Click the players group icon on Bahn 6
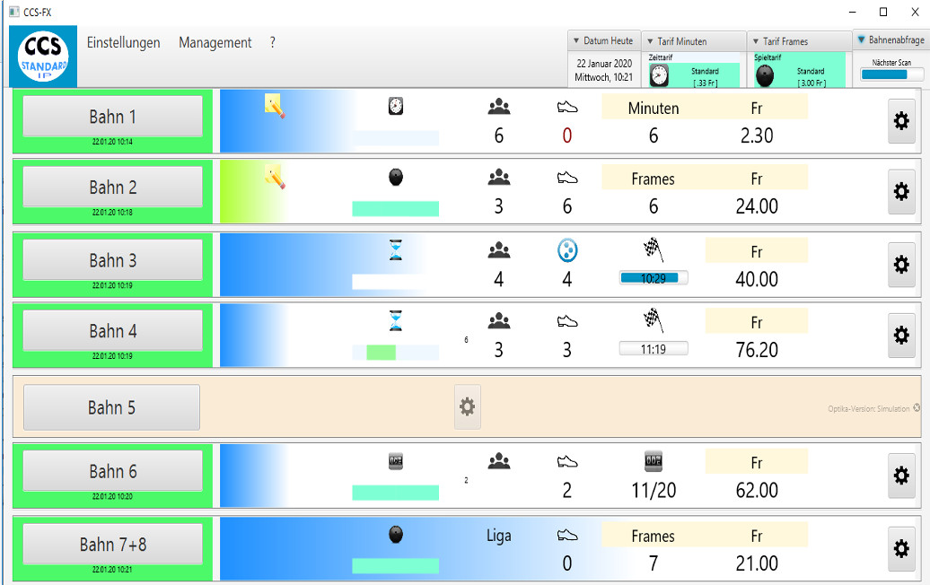The width and height of the screenshot is (930, 585). pyautogui.click(x=498, y=461)
